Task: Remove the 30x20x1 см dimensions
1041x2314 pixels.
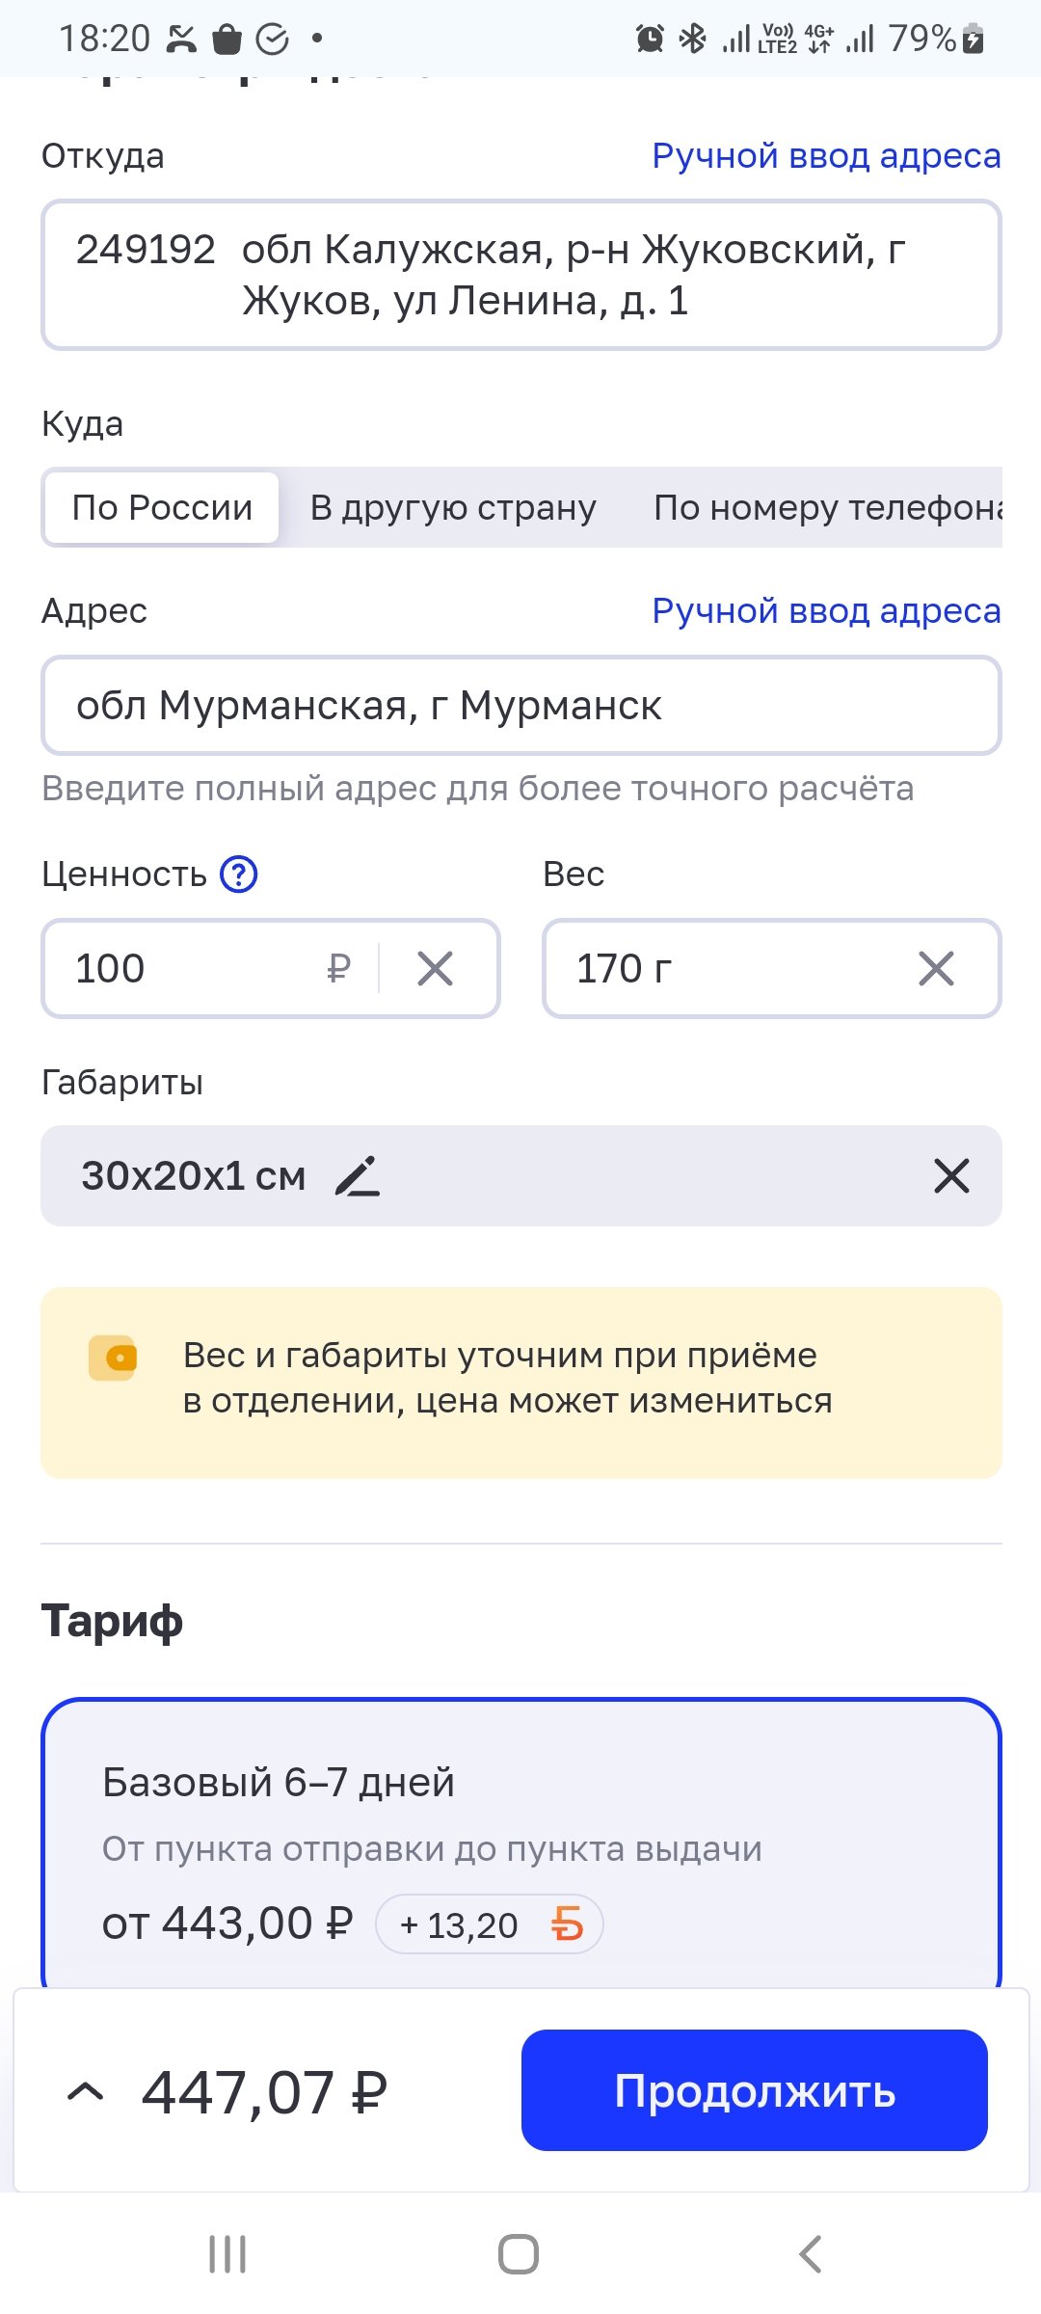Action: 951,1176
